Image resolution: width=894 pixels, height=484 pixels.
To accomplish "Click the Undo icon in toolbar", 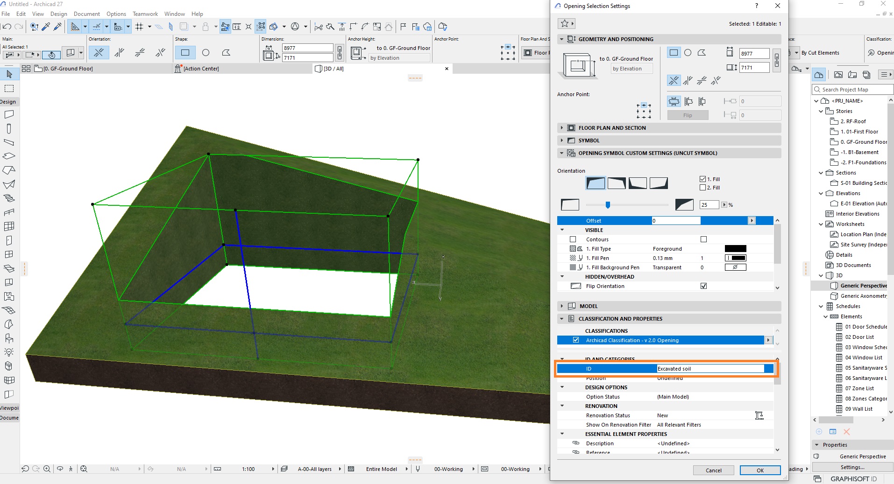I will tap(7, 27).
